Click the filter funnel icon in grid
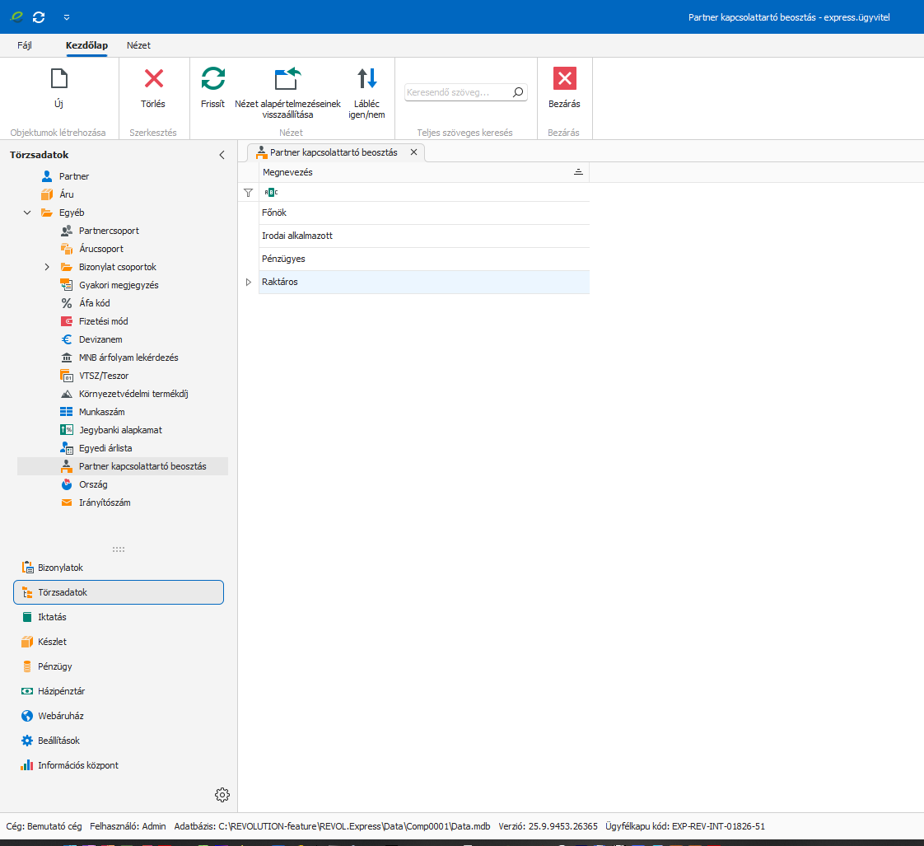924x846 pixels. tap(248, 192)
